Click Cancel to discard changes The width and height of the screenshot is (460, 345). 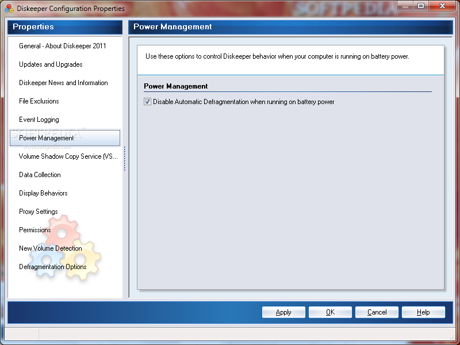pyautogui.click(x=377, y=312)
